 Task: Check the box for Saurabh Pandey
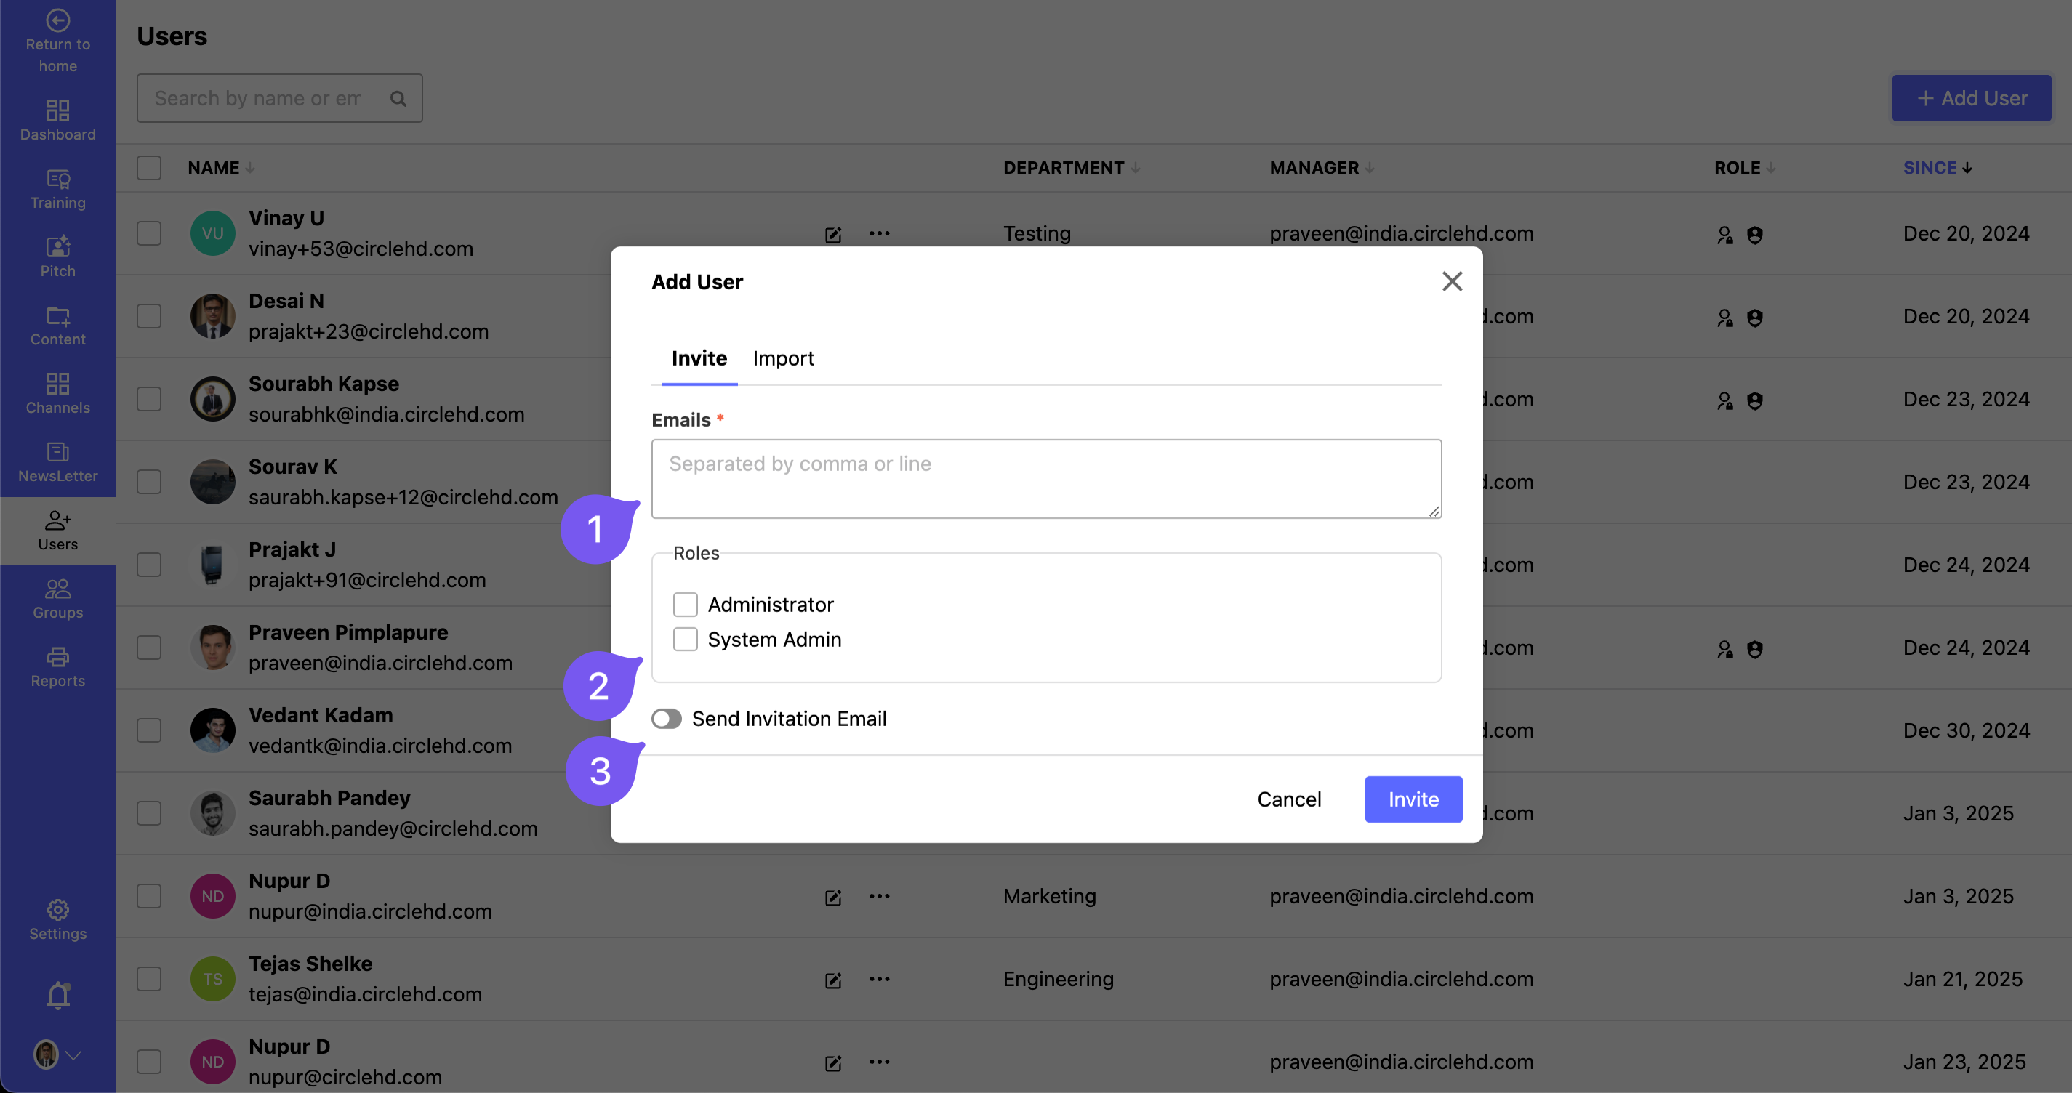pyautogui.click(x=149, y=813)
